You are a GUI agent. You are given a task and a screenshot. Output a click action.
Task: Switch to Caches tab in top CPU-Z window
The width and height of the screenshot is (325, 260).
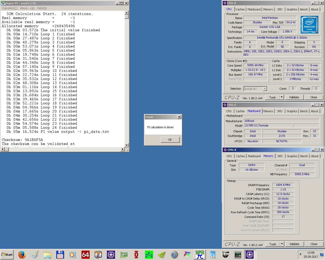[240, 9]
